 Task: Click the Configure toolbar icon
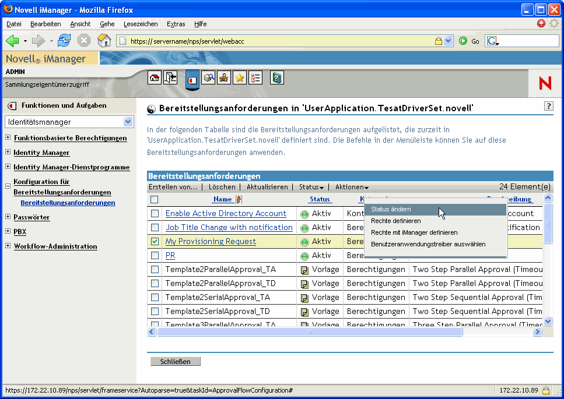tap(224, 77)
